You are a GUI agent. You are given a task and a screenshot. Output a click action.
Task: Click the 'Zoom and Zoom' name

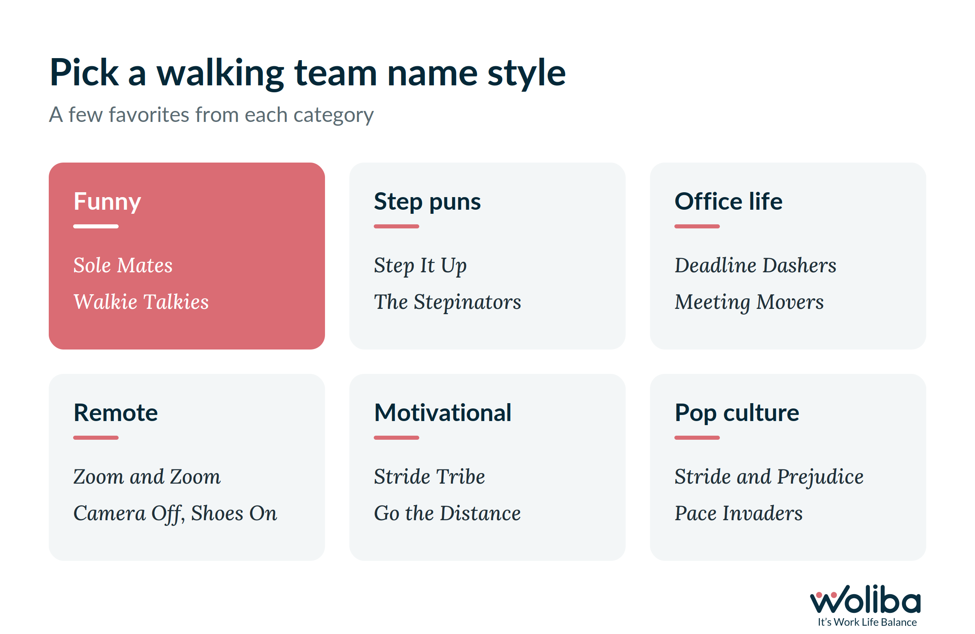[147, 477]
